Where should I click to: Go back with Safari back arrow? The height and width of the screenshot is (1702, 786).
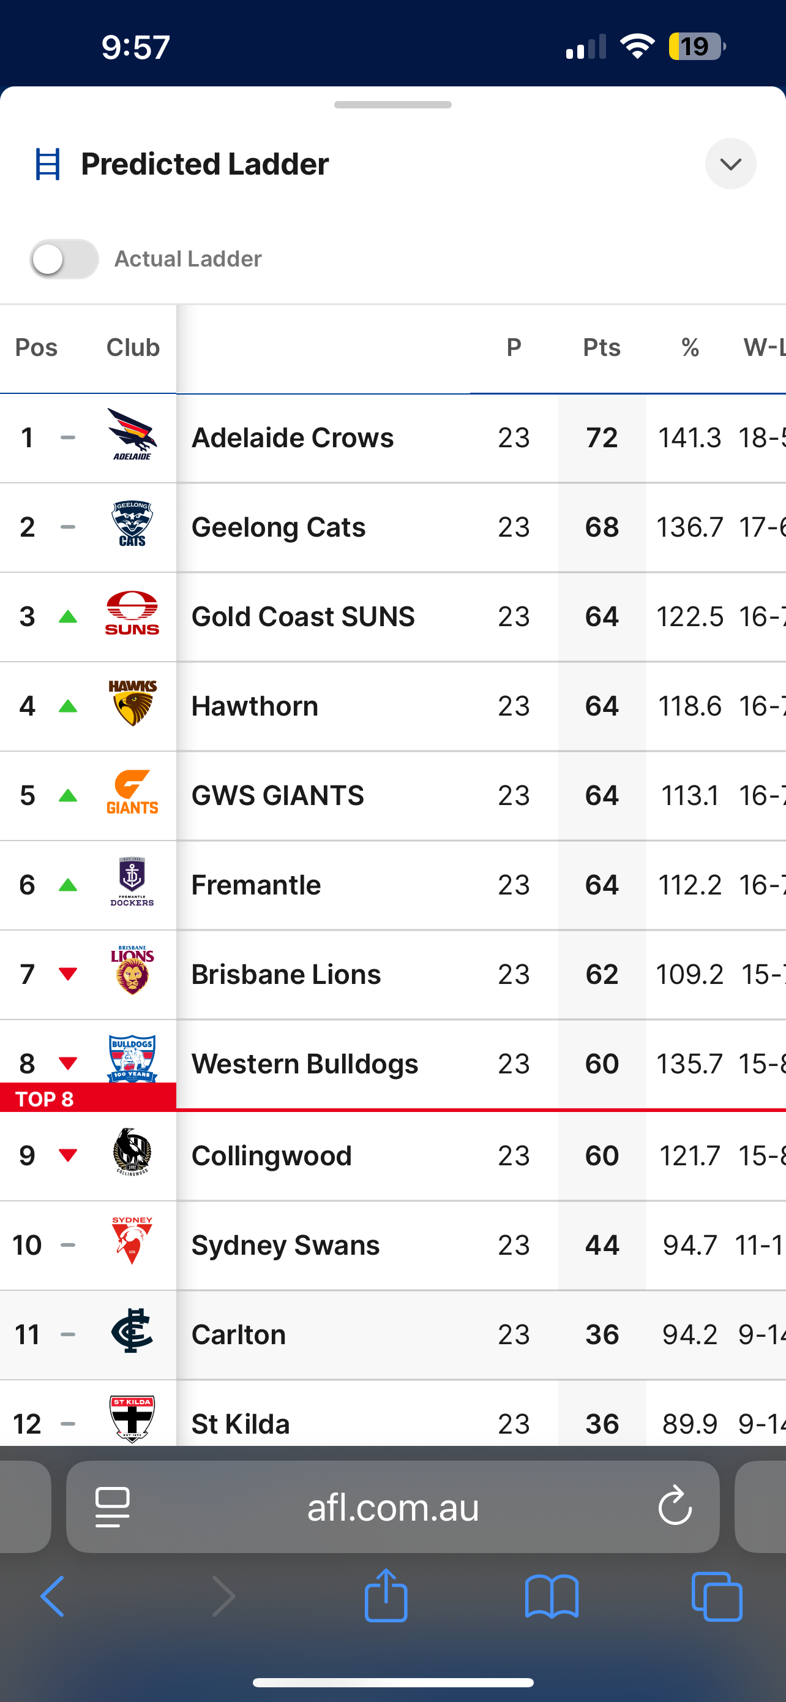coord(53,1596)
